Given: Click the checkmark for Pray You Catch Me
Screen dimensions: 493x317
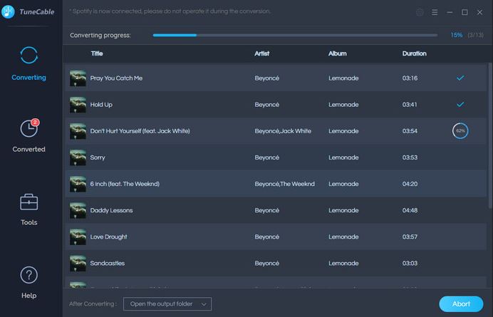Looking at the screenshot, I should tap(460, 78).
